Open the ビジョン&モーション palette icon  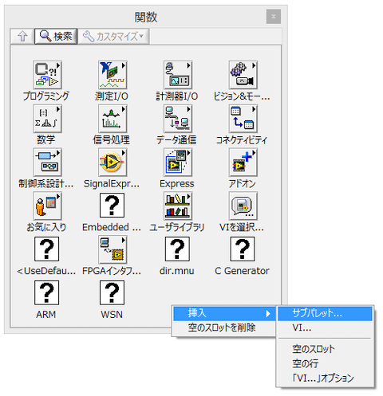[243, 75]
